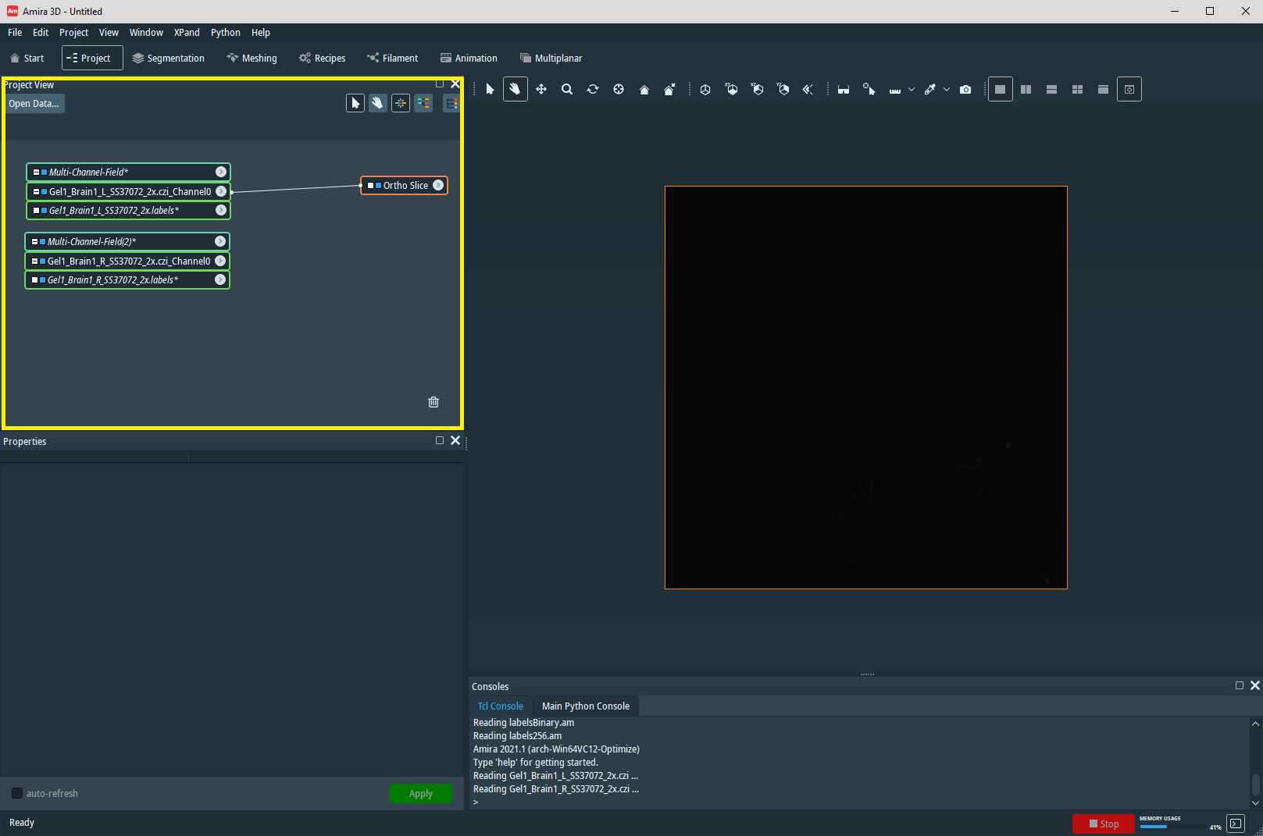
Task: Click the auto-arrange burst icon in Project View
Action: point(401,103)
